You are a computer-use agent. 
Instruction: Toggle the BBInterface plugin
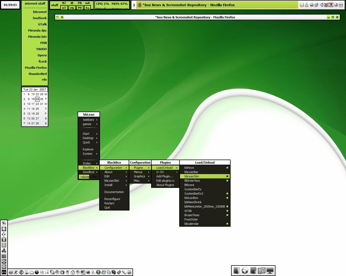coord(205,181)
